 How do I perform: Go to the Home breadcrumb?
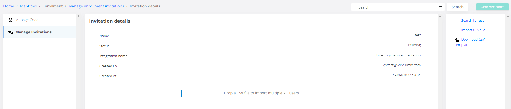click(x=9, y=6)
